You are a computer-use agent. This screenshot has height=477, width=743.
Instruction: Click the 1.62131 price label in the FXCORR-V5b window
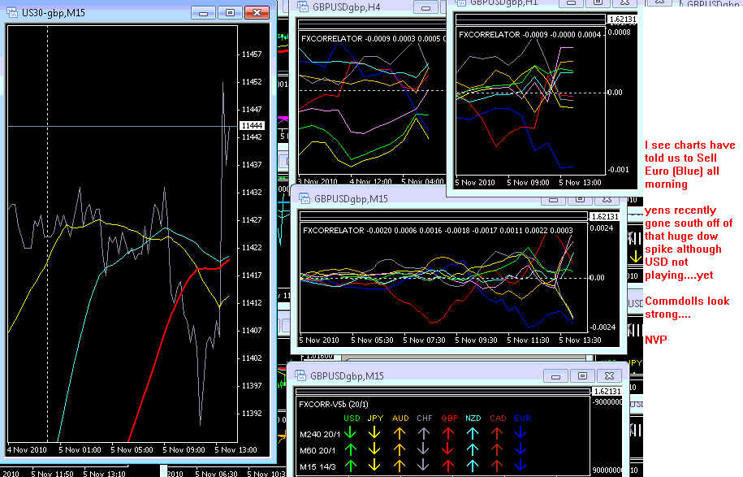(x=606, y=391)
